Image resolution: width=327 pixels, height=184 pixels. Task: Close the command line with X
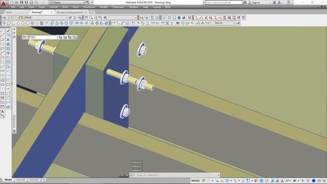pyautogui.click(x=123, y=175)
